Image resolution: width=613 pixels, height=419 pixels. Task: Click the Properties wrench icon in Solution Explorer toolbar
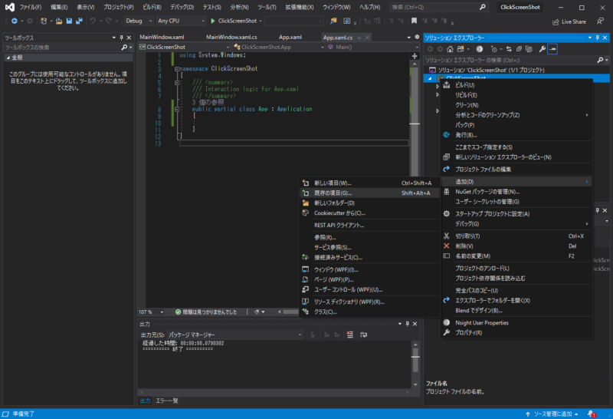pyautogui.click(x=543, y=49)
